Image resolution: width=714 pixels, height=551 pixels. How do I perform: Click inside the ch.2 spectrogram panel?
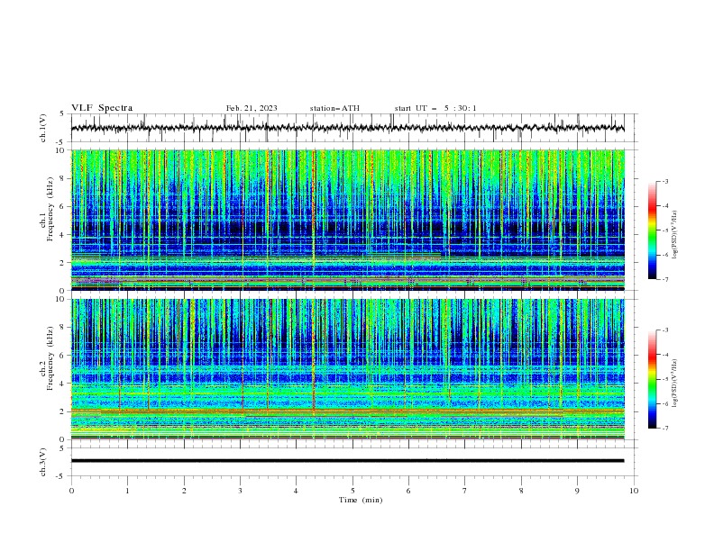click(347, 369)
